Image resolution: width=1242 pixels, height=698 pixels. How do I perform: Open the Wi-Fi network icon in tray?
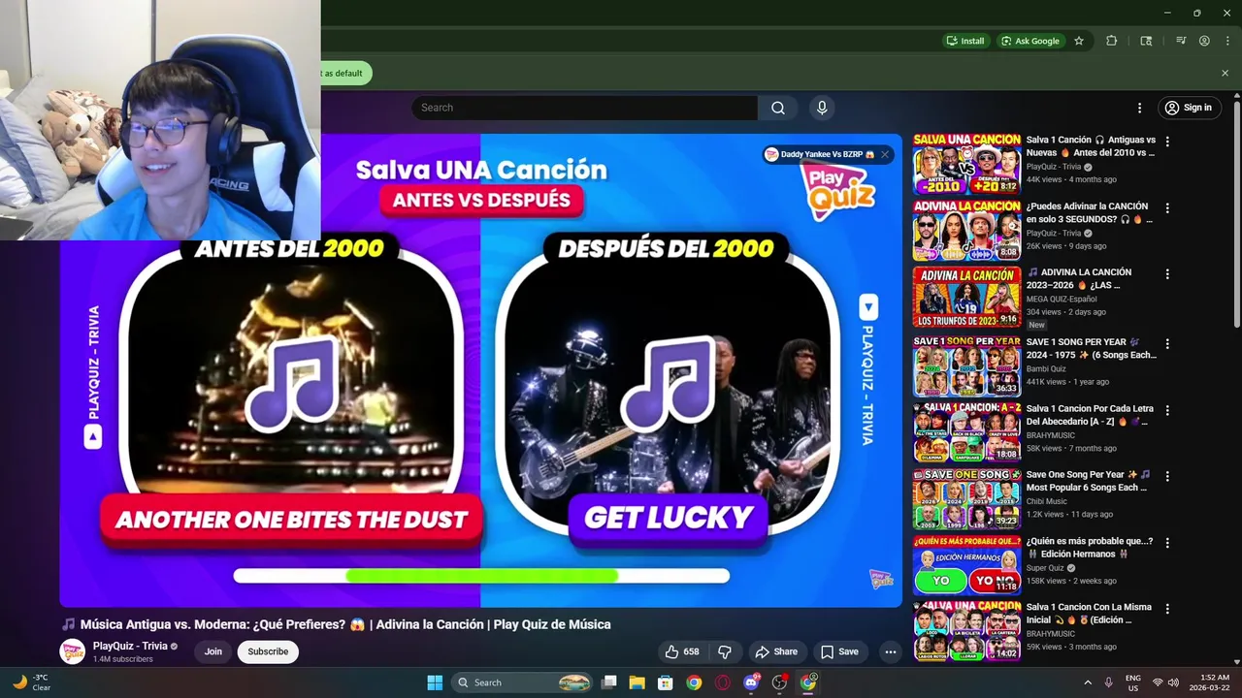coord(1157,682)
